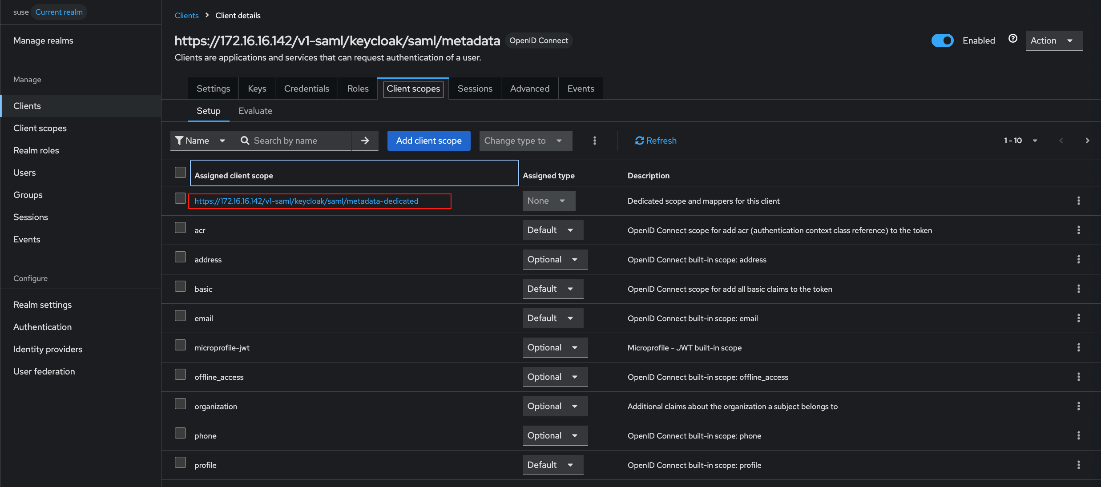Click the search arrow submit icon
This screenshot has height=487, width=1101.
coord(365,141)
